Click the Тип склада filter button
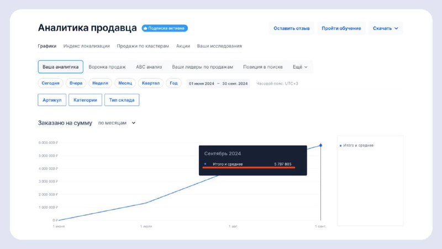Viewport: 442px width, 249px height. pos(122,100)
